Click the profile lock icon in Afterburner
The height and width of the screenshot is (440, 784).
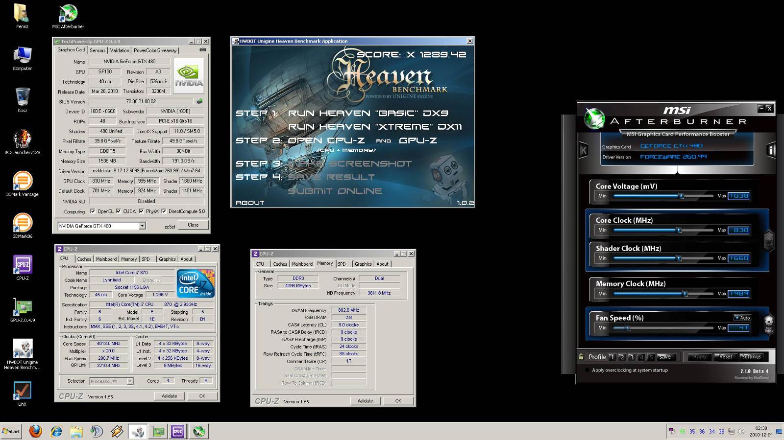[581, 357]
